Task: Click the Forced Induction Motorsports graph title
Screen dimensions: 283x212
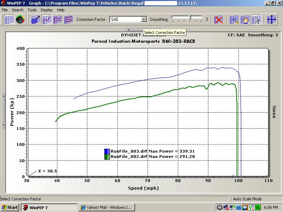Action: coord(143,41)
